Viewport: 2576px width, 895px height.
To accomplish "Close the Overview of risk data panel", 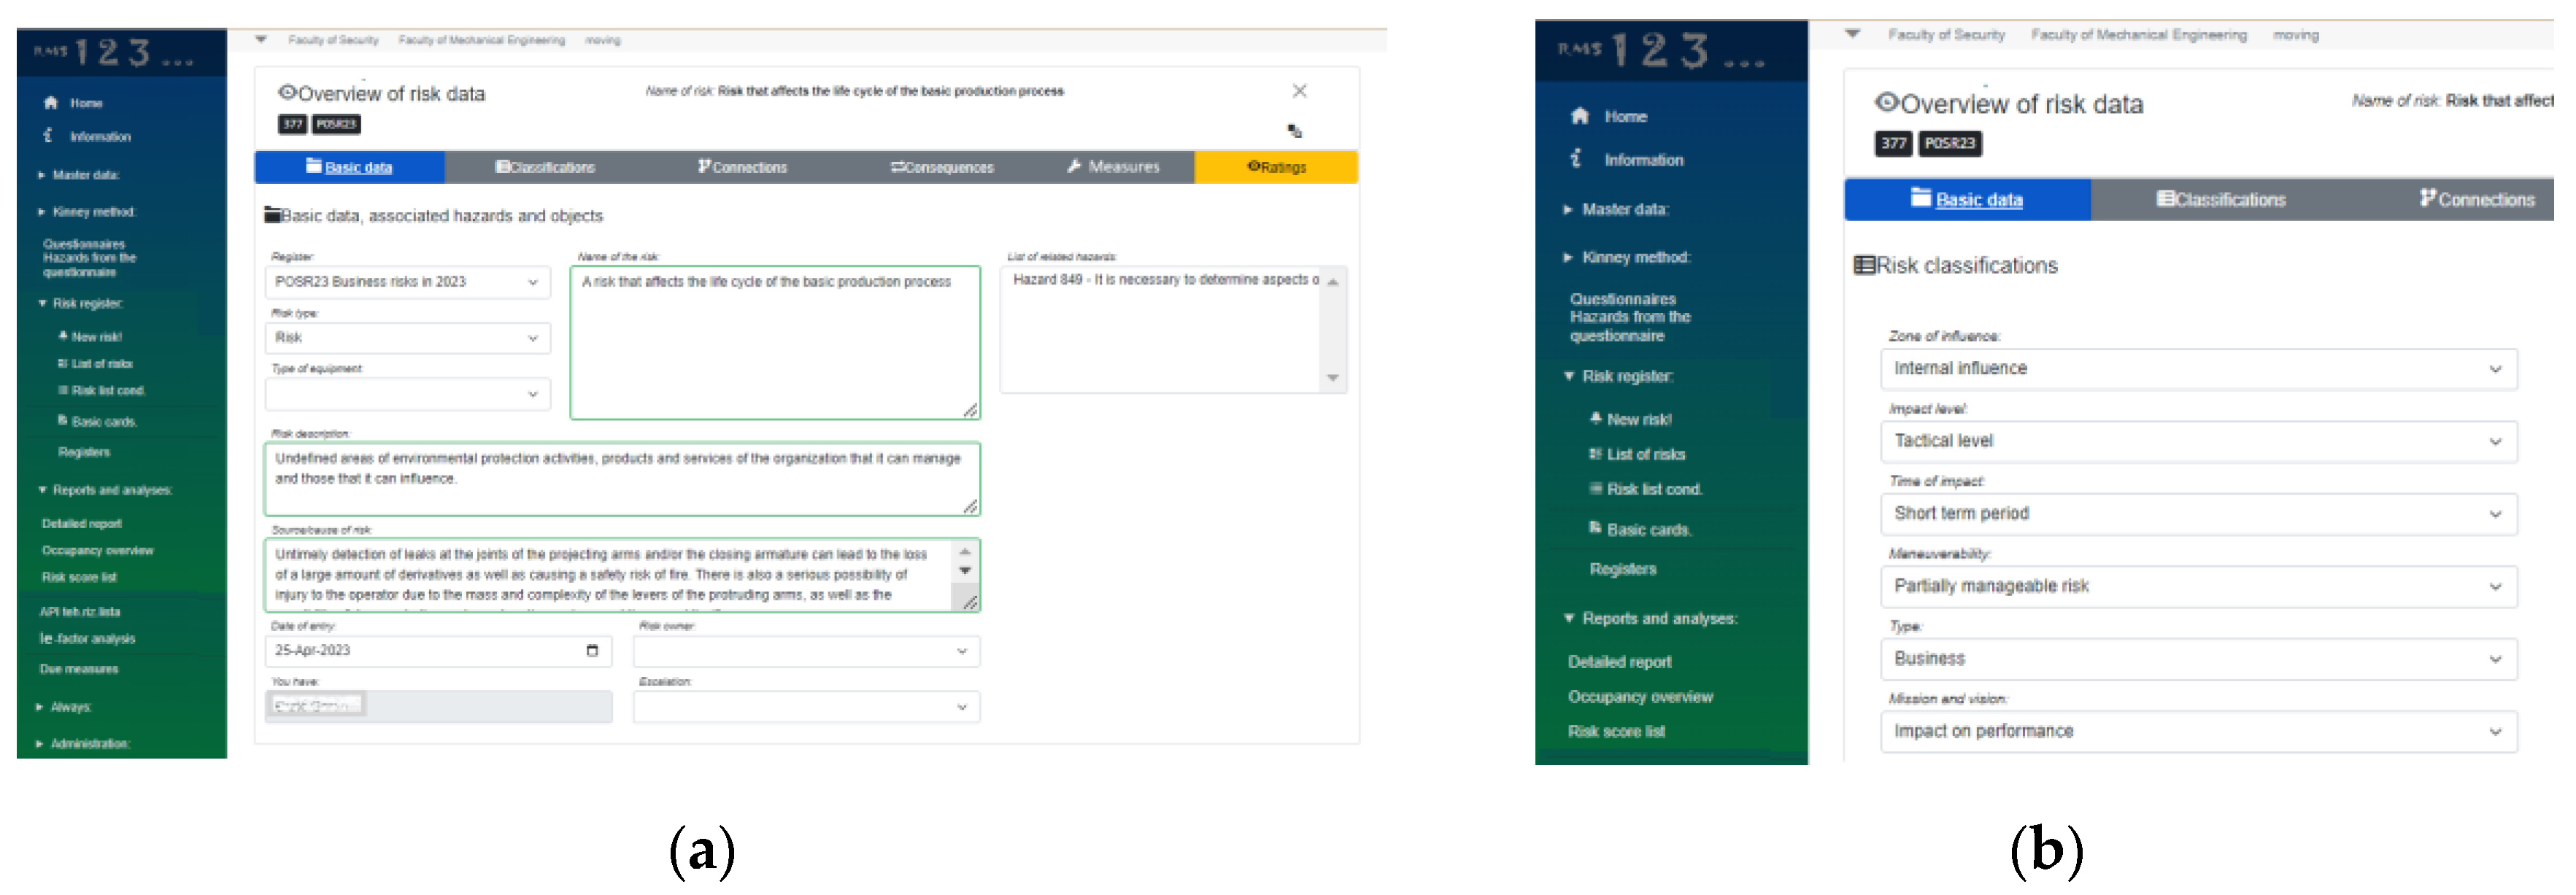I will point(1300,91).
